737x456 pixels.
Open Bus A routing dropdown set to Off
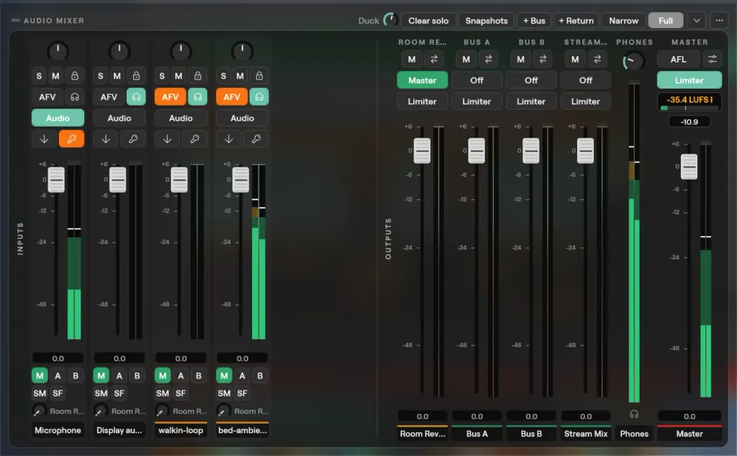[476, 81]
